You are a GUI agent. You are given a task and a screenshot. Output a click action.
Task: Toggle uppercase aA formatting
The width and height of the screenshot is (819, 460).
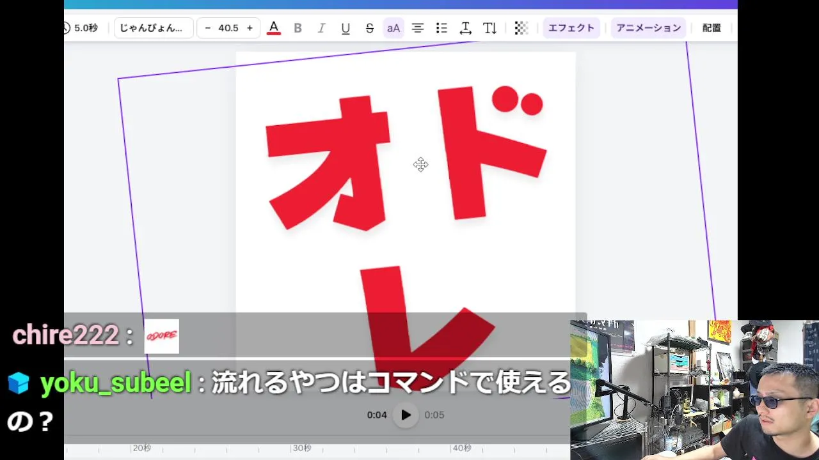point(394,28)
